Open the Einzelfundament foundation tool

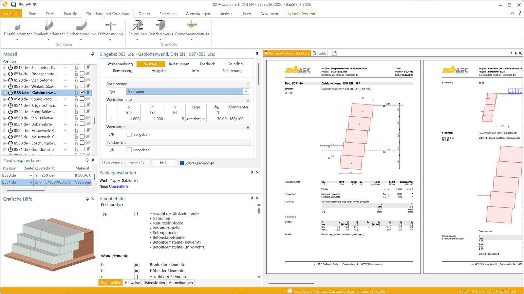(x=18, y=25)
